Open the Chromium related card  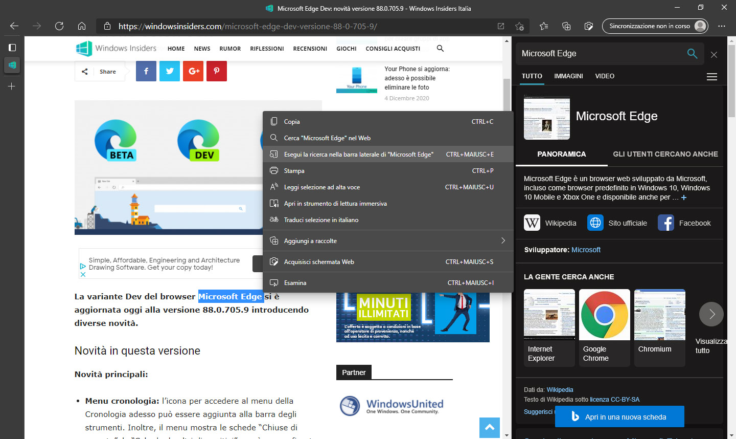pos(660,327)
